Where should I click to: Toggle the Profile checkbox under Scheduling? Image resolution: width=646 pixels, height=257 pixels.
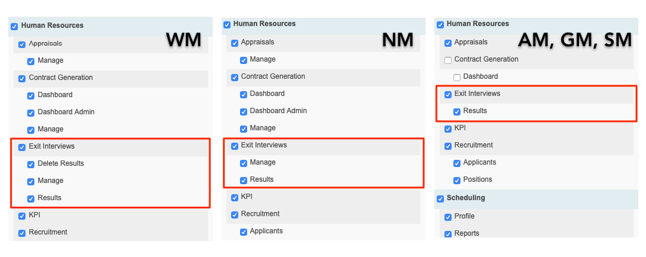pos(448,217)
